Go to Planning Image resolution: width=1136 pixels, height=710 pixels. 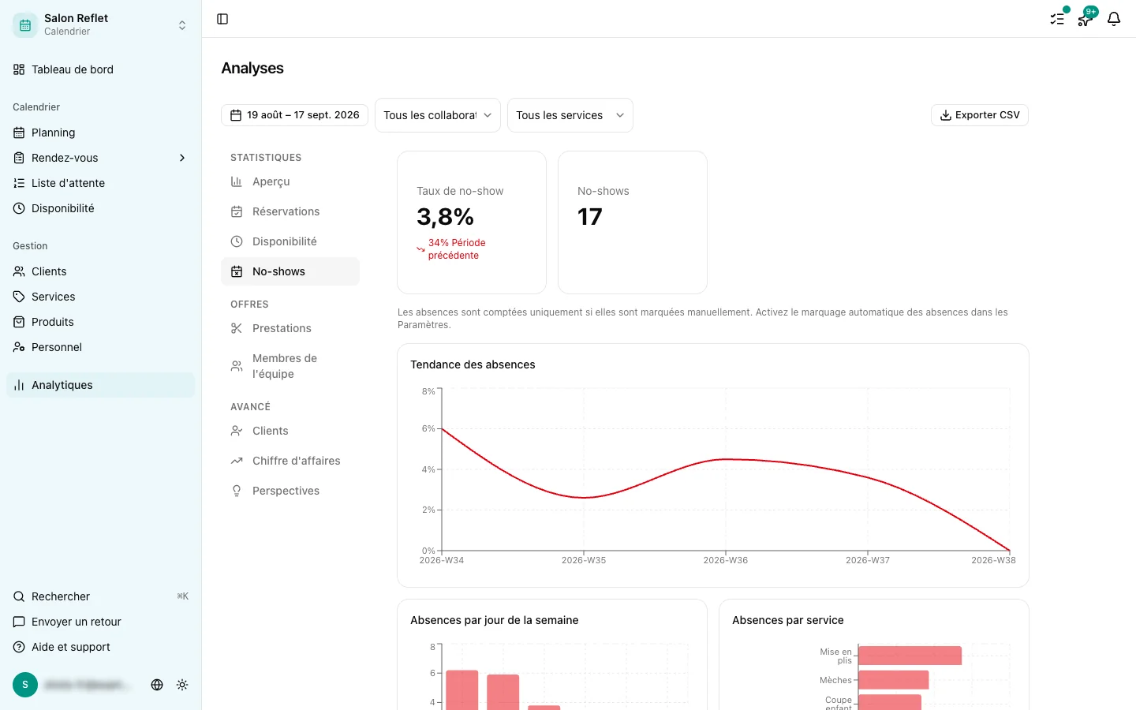click(100, 133)
